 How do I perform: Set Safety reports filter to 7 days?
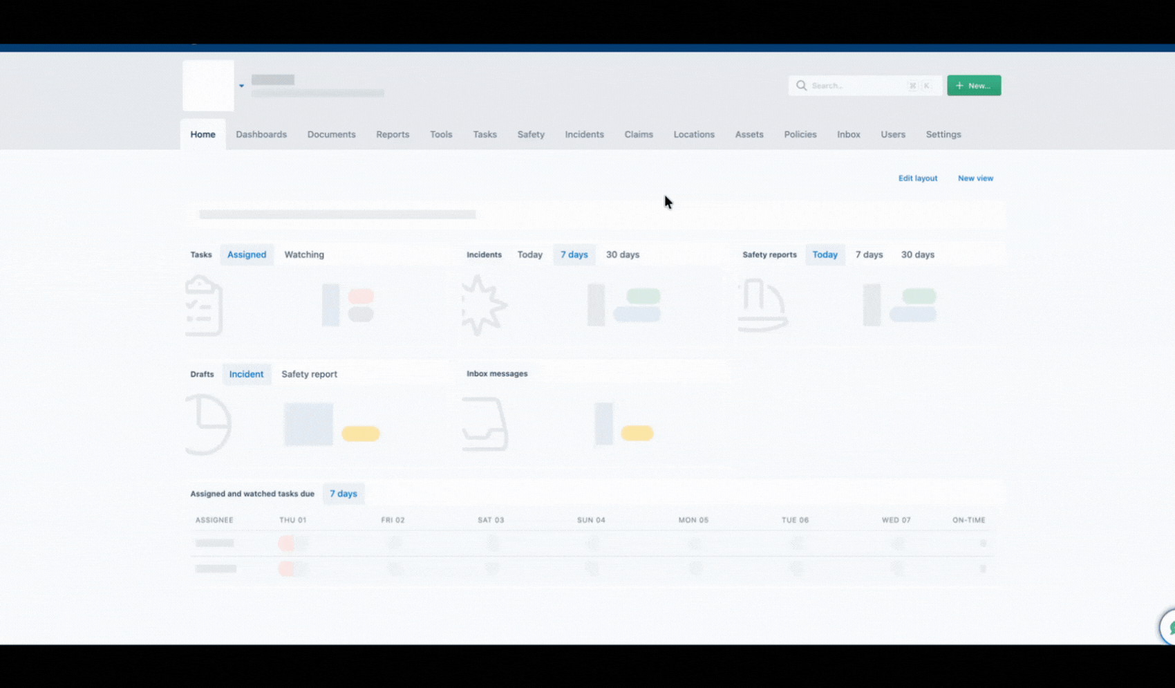[x=869, y=254]
